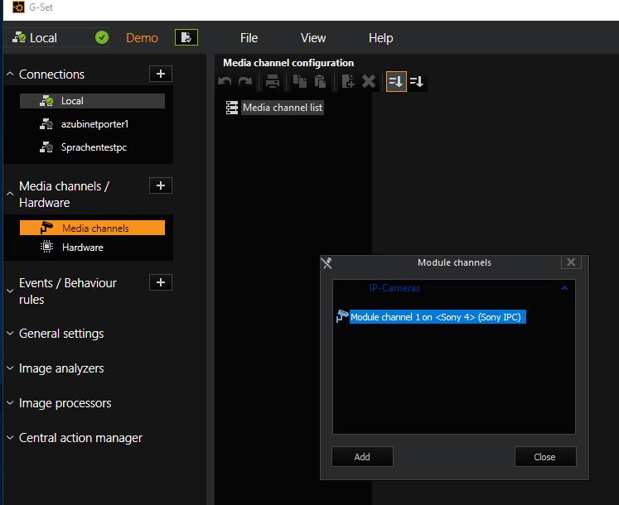Image resolution: width=619 pixels, height=505 pixels.
Task: Open the File menu
Action: pyautogui.click(x=249, y=38)
